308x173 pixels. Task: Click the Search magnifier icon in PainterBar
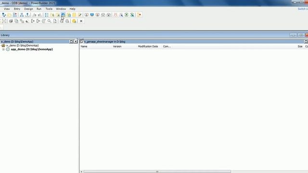tap(49, 21)
